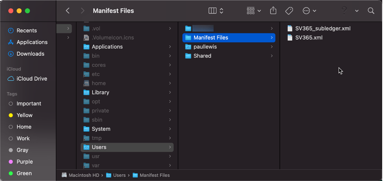Click Users in the path bar
Image resolution: width=383 pixels, height=181 pixels.
point(119,175)
